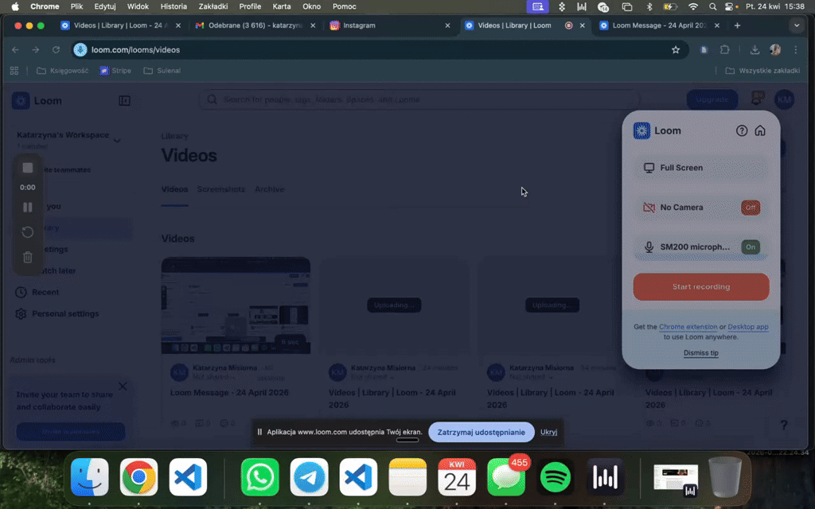Image resolution: width=815 pixels, height=509 pixels.
Task: Select the Videos tab in the Library
Action: tap(174, 189)
